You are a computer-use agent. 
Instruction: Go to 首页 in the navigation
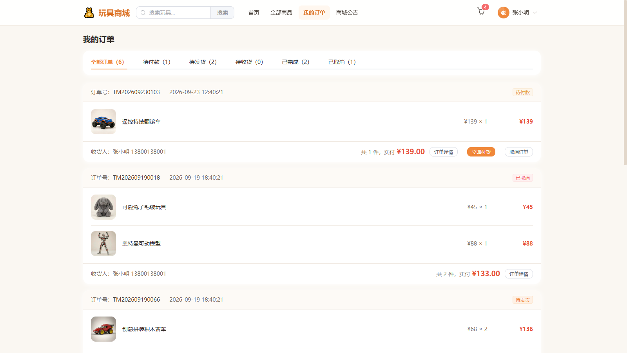[x=254, y=13]
